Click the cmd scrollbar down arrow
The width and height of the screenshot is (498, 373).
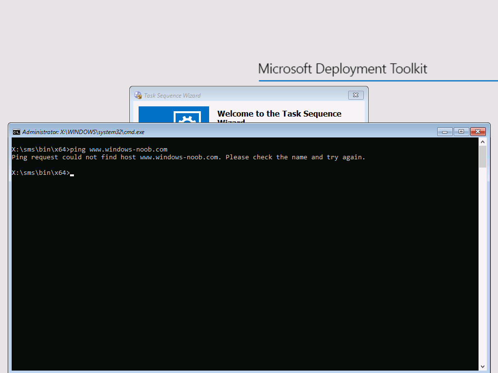[x=482, y=366]
